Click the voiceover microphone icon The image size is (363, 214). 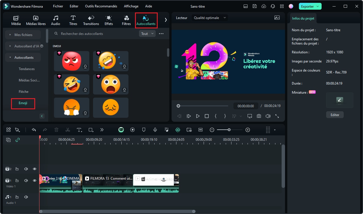(x=155, y=130)
